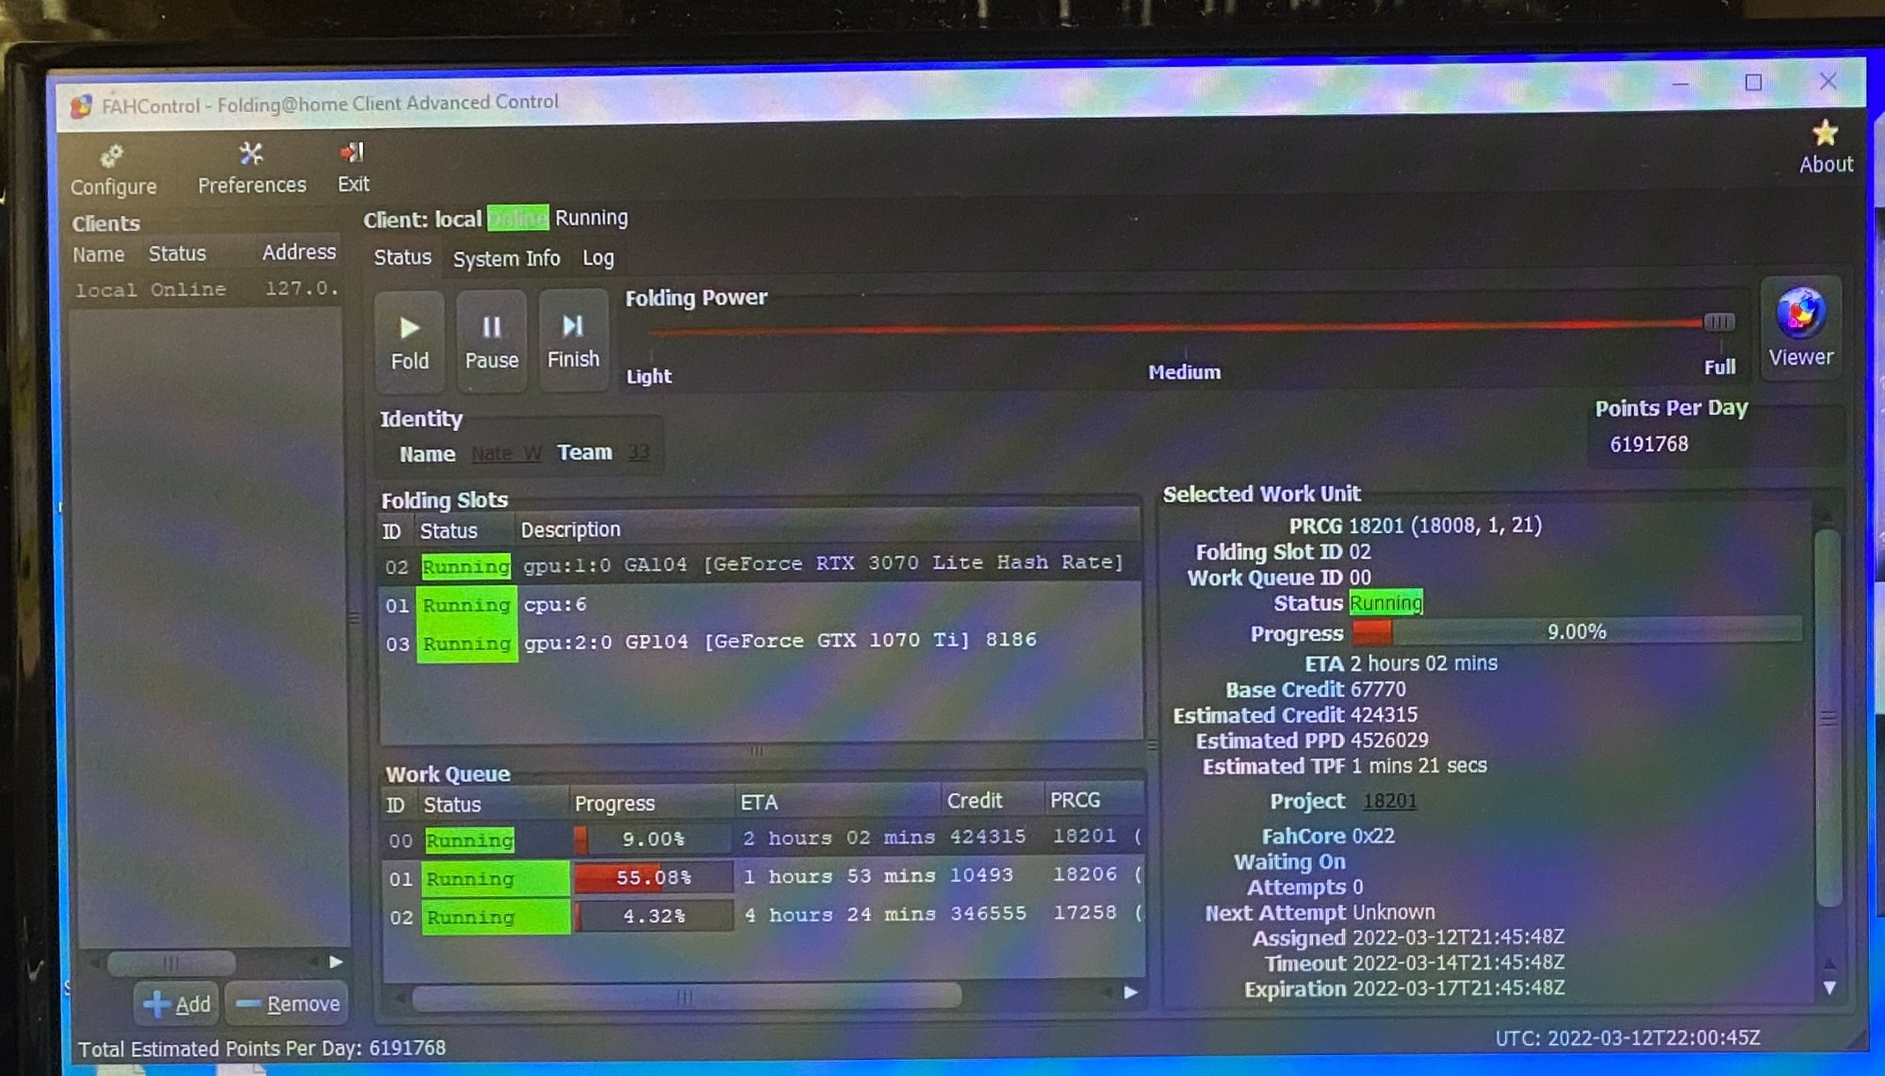Click the Folding Power slider handle
This screenshot has height=1076, width=1885.
(1718, 322)
